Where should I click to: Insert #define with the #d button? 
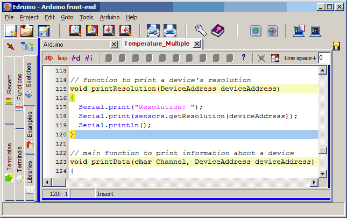(x=76, y=58)
